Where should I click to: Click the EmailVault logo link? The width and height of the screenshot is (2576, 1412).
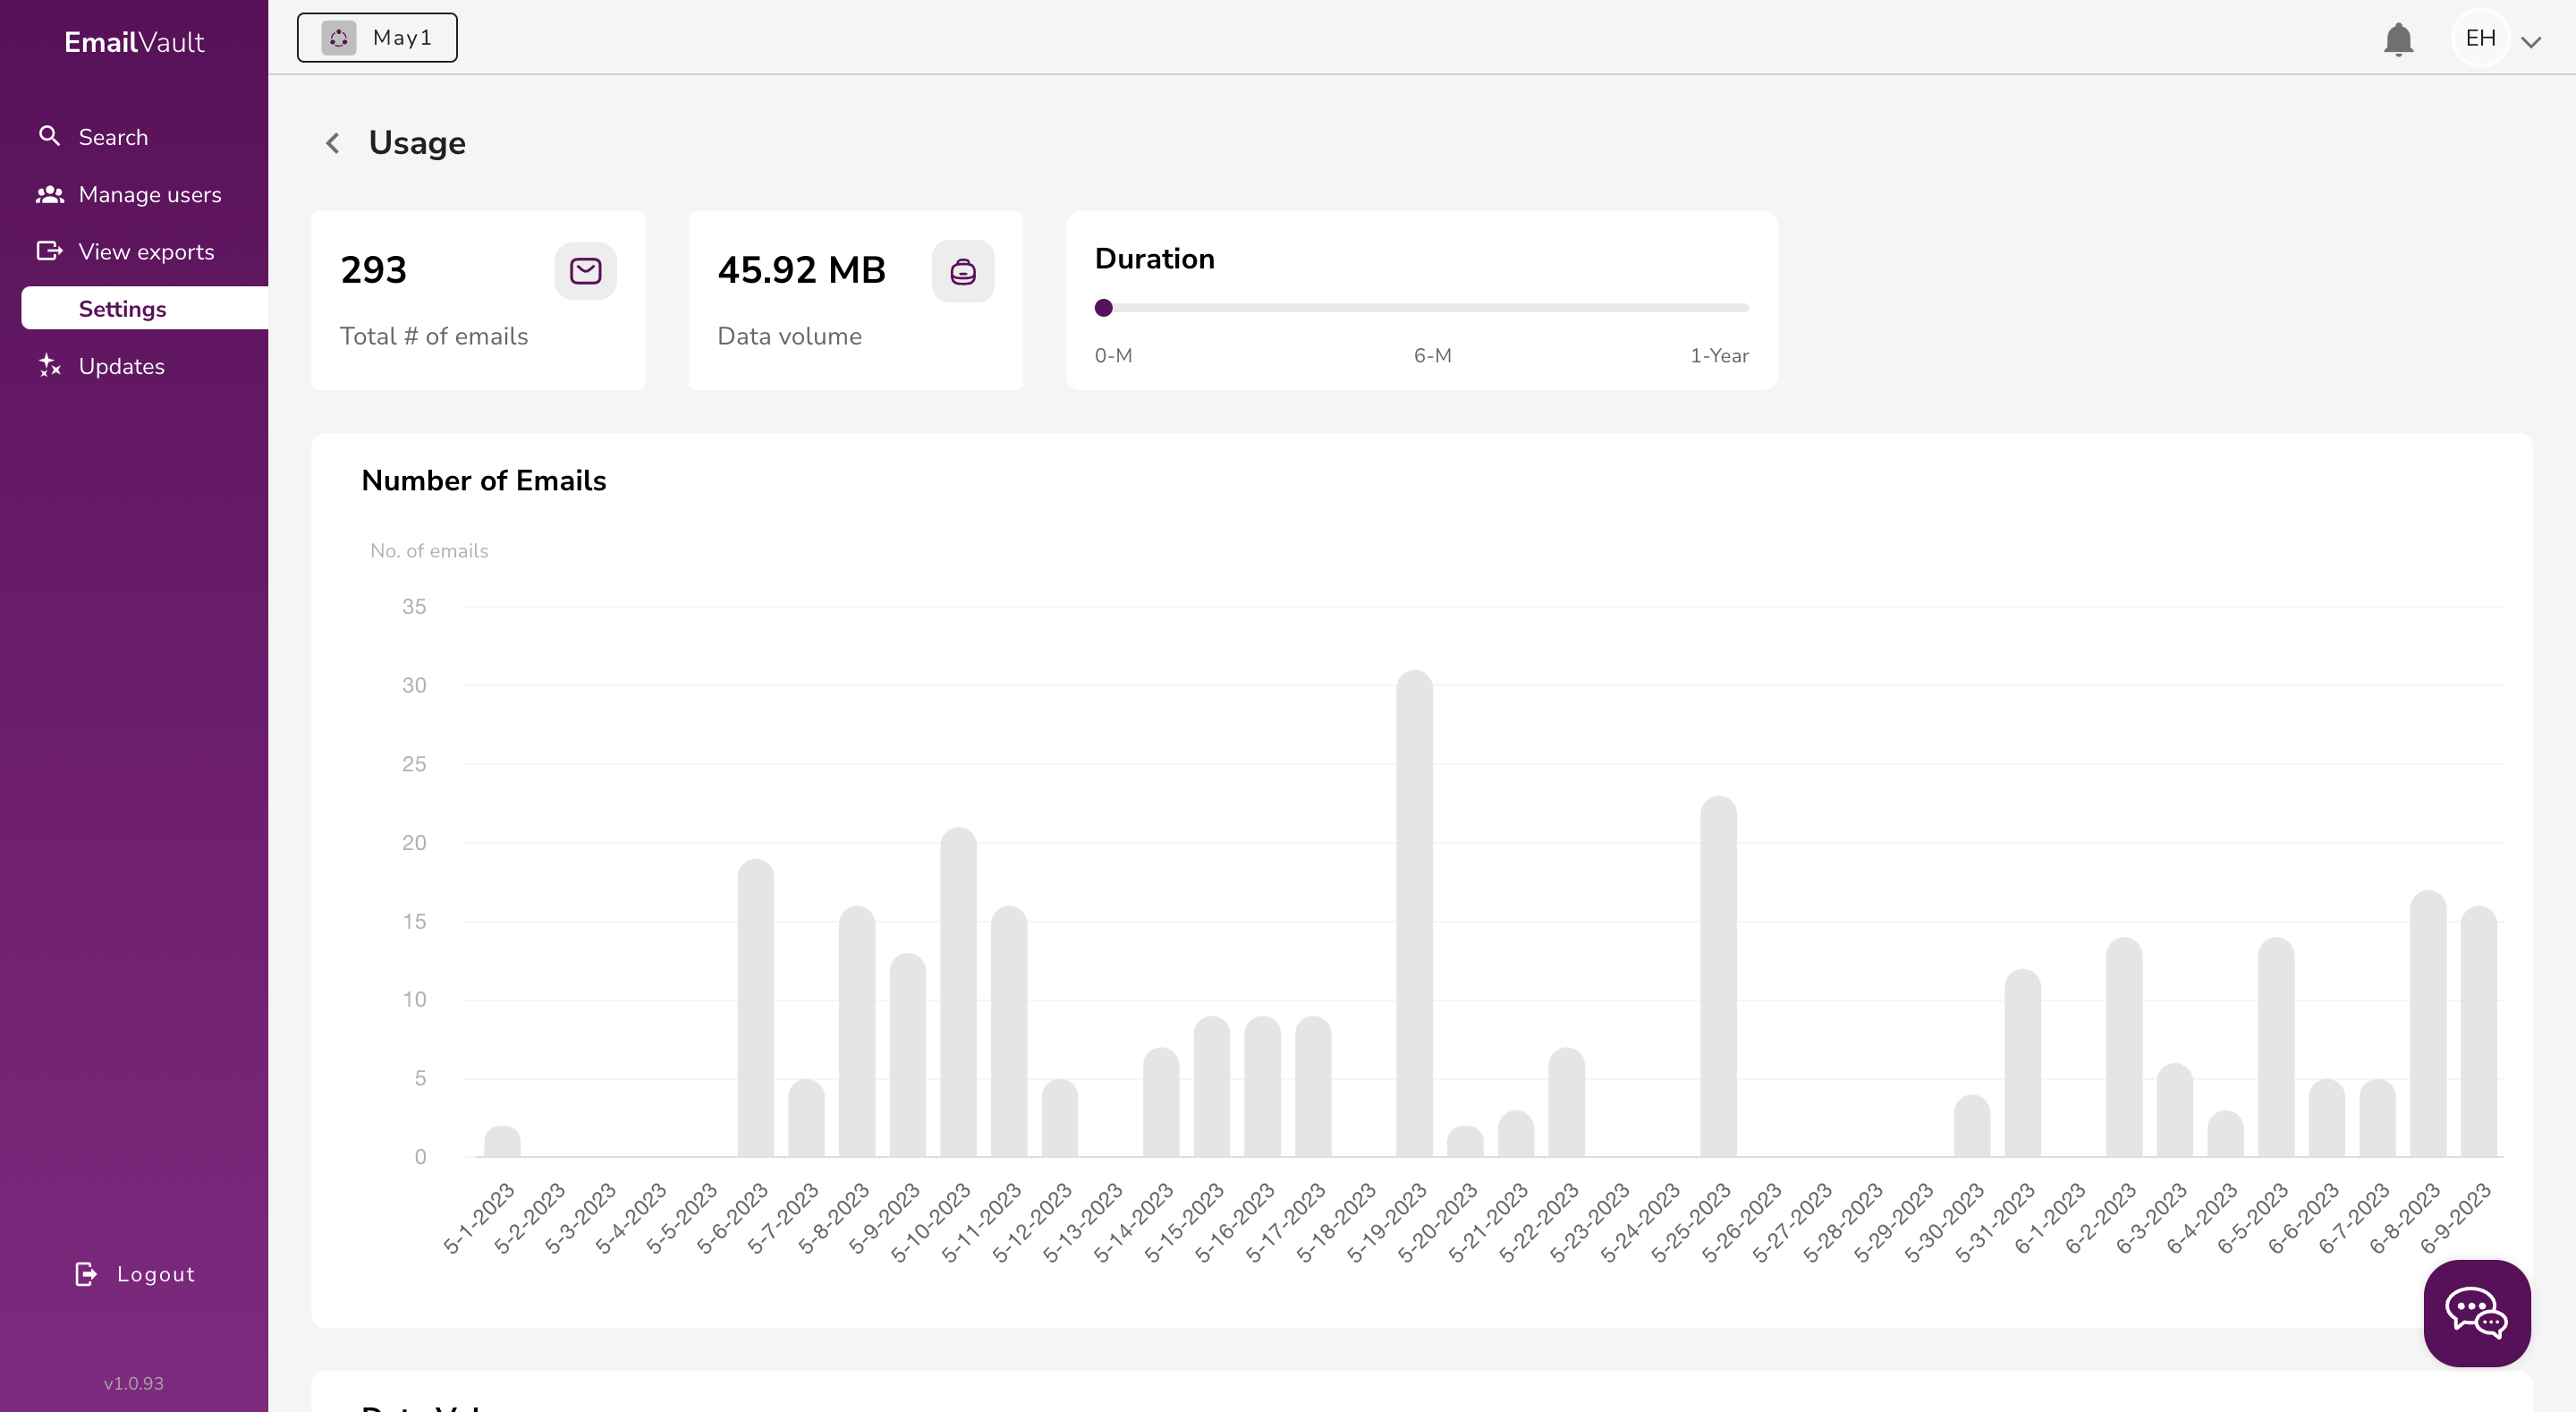coord(134,42)
